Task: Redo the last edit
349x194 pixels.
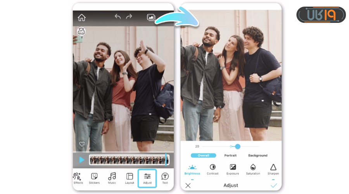Action: point(129,17)
